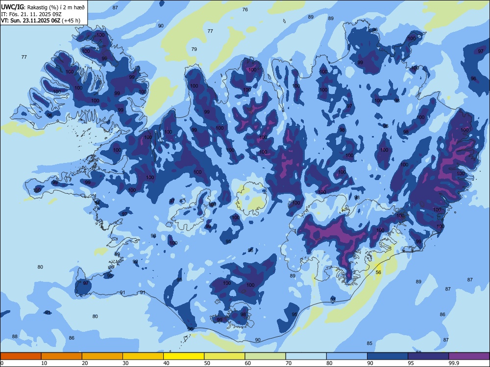Image resolution: width=490 pixels, height=367 pixels.
Task: Click the 10–20 orange legend swatch
Action: (62, 356)
